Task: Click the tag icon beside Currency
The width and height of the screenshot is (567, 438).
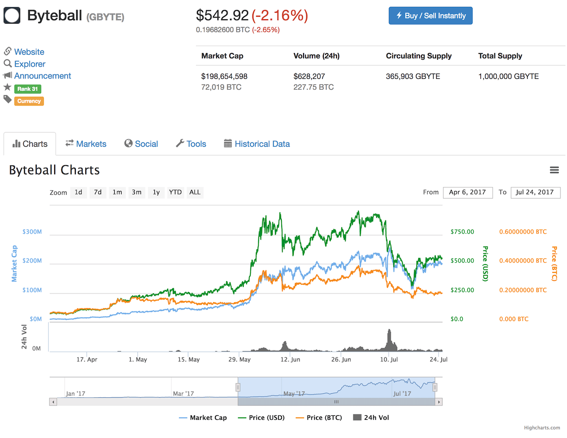Action: [7, 100]
